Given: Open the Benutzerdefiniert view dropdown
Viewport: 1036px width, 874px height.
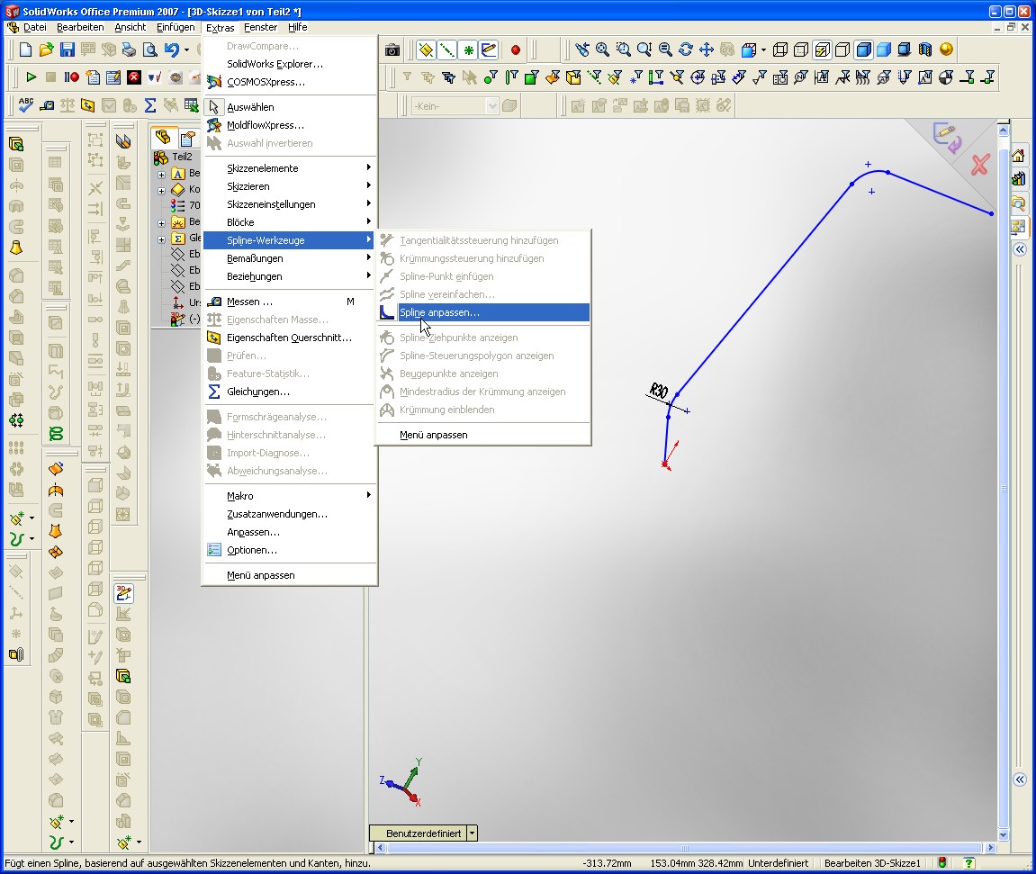Looking at the screenshot, I should tap(472, 833).
